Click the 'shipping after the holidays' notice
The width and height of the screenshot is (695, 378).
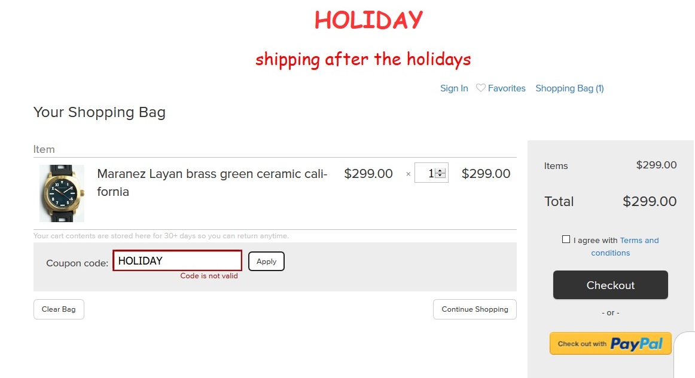(x=363, y=59)
